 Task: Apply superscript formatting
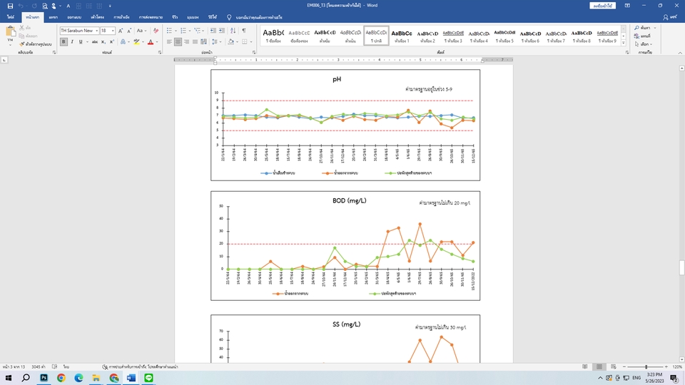112,42
